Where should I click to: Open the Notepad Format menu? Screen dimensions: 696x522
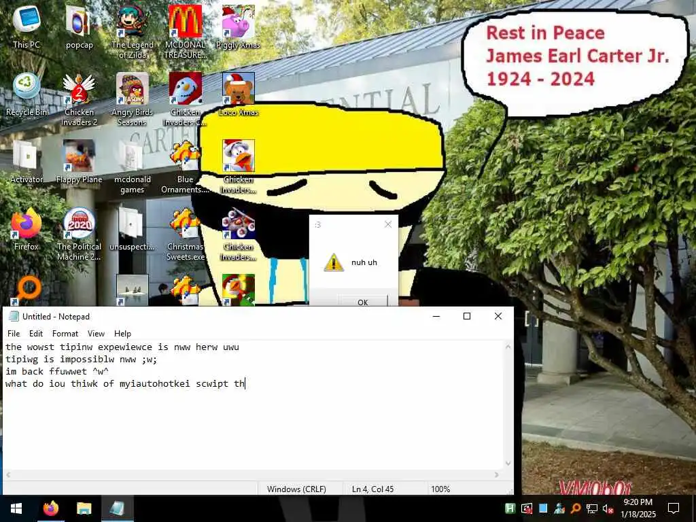(65, 333)
